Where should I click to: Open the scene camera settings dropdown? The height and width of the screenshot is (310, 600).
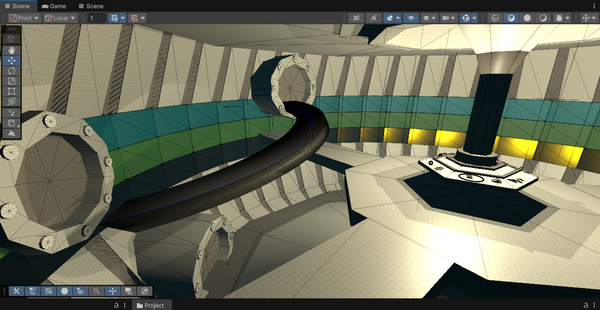449,18
